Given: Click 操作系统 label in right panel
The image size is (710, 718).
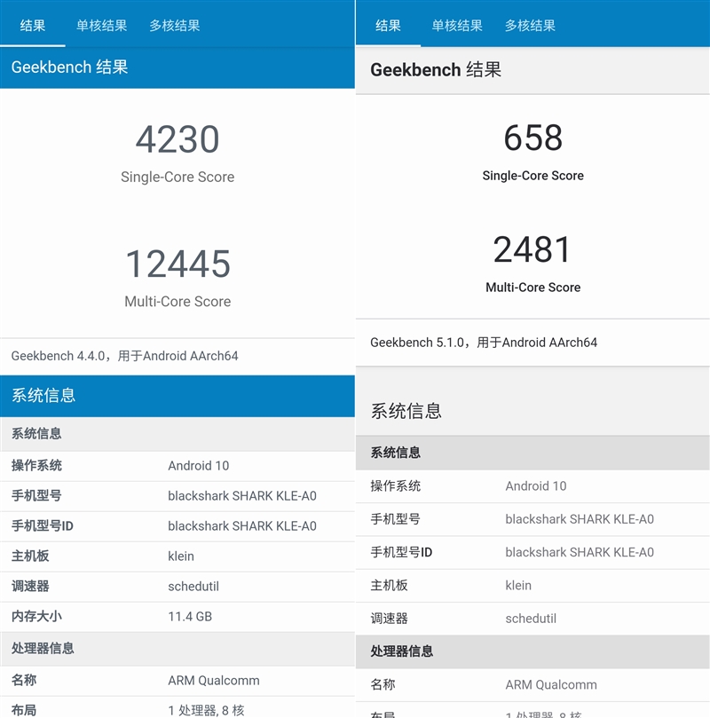Looking at the screenshot, I should tap(396, 485).
